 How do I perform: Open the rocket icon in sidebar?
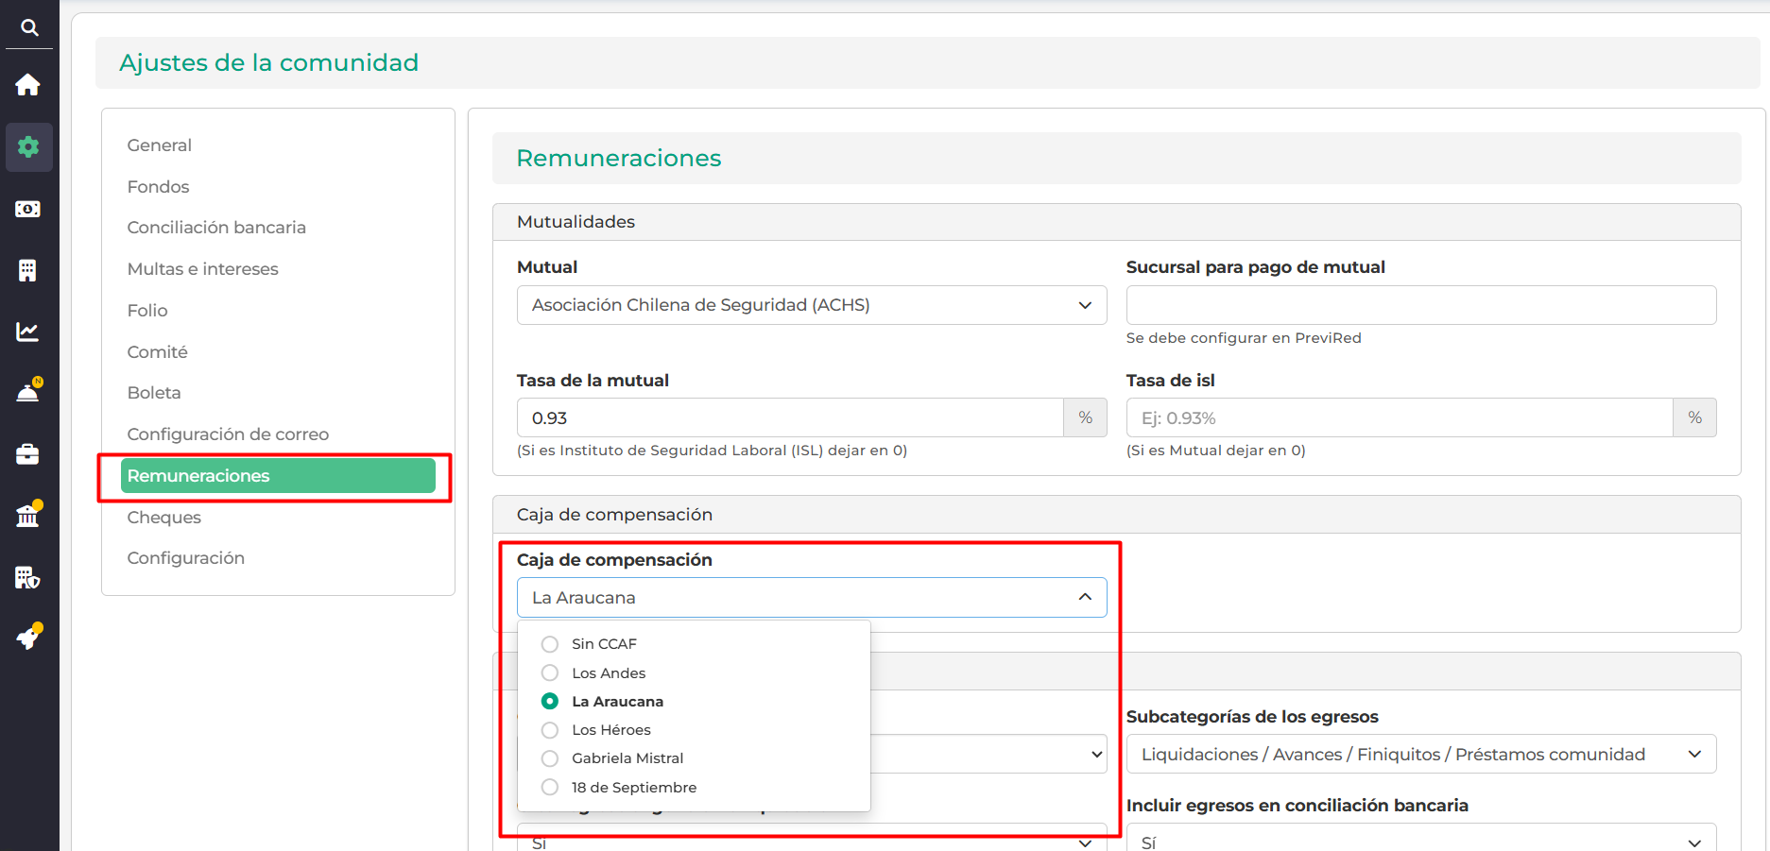(28, 638)
